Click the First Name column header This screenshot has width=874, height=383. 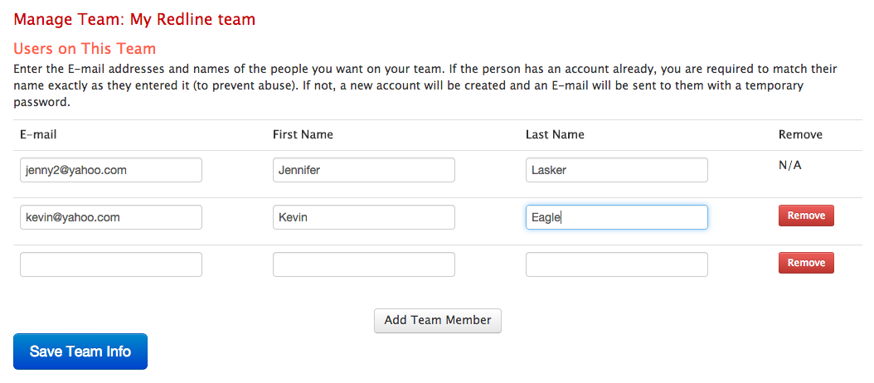[303, 134]
